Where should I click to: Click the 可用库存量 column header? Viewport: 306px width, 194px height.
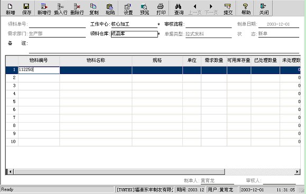239,60
